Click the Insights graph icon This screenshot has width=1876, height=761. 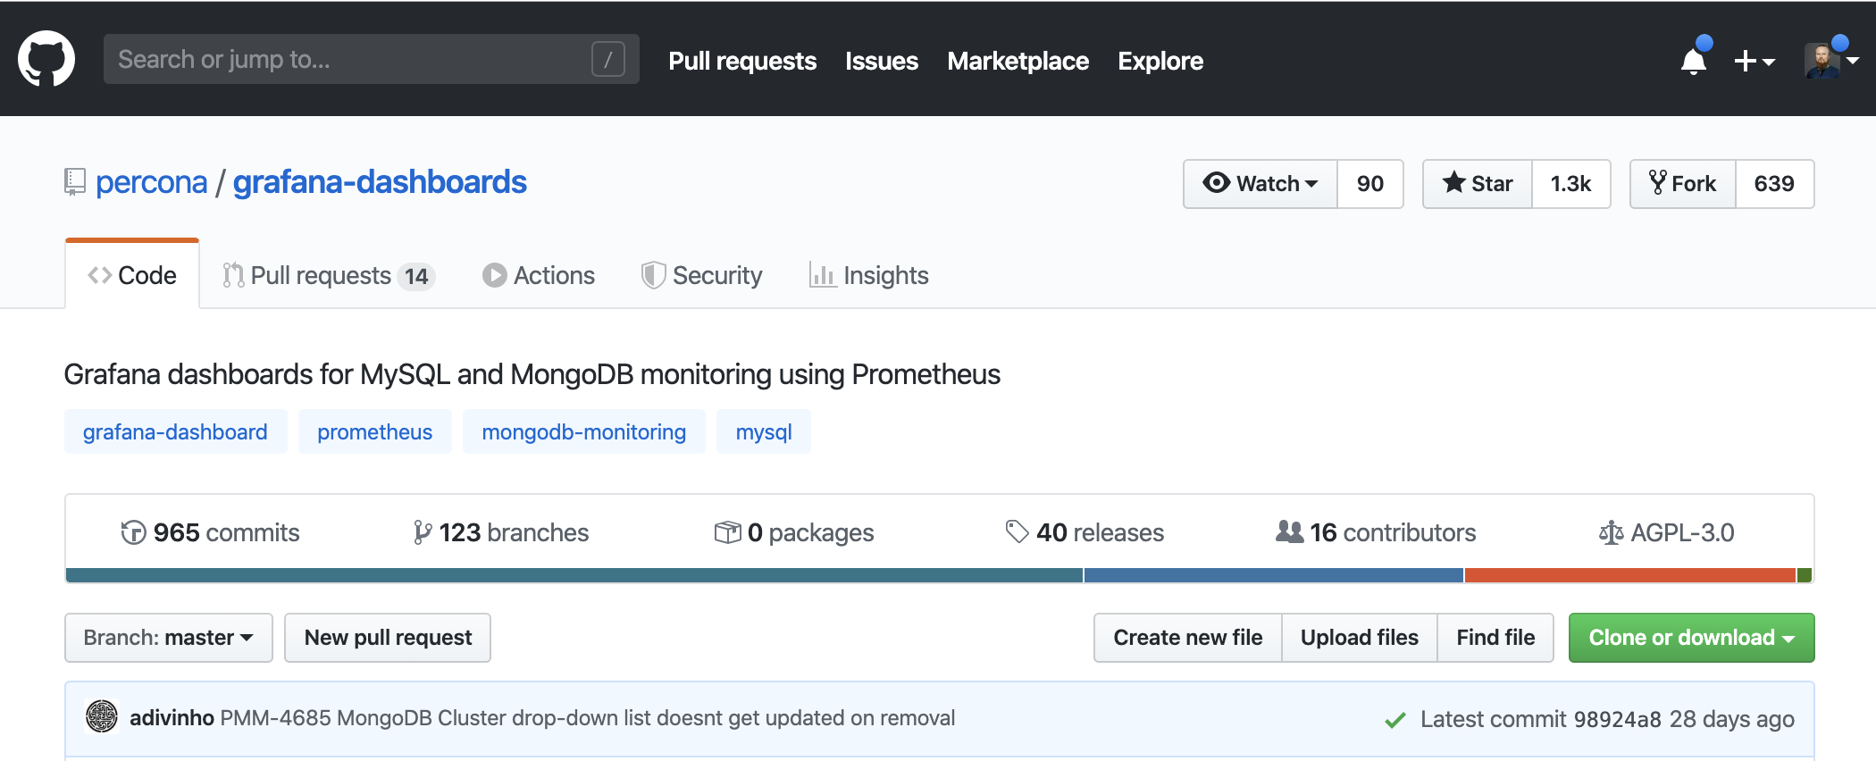(821, 275)
